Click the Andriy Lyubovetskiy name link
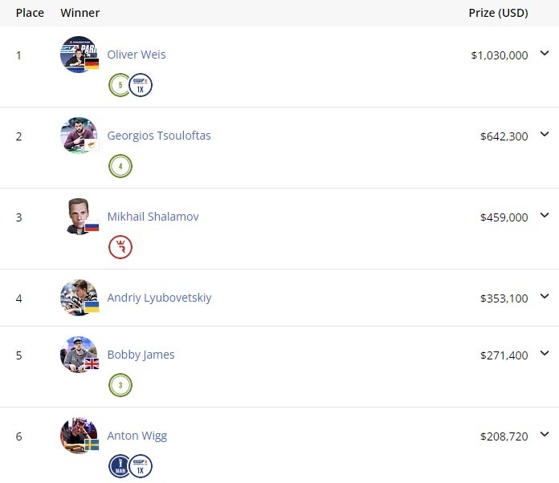 coord(159,298)
